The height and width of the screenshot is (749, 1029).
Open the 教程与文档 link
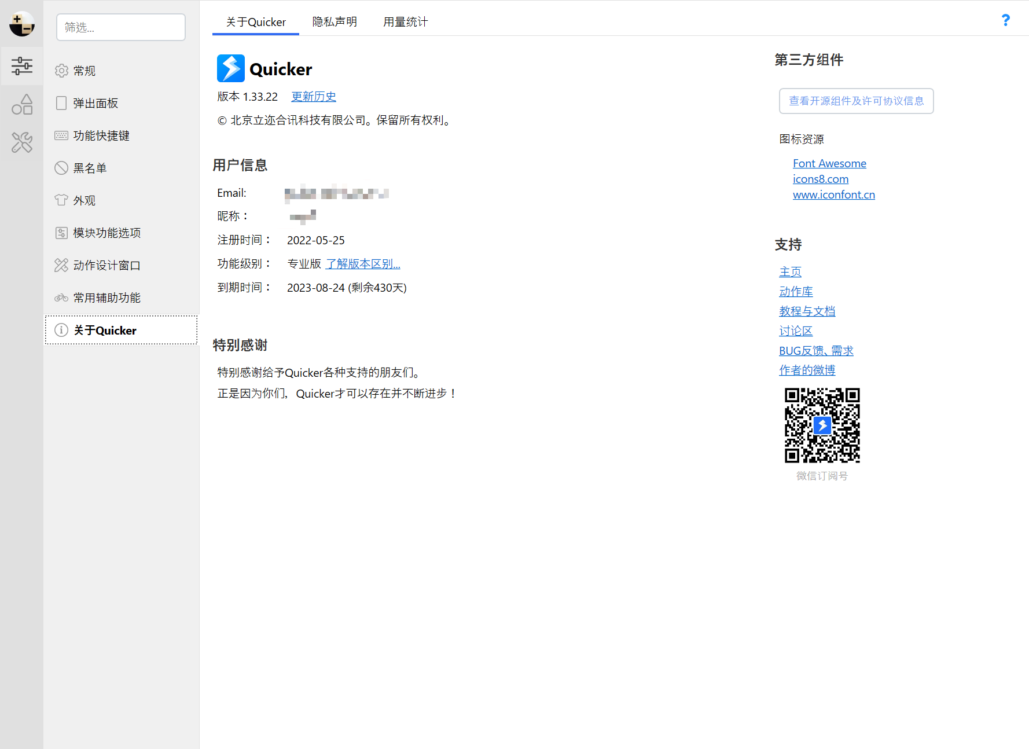[x=807, y=311]
